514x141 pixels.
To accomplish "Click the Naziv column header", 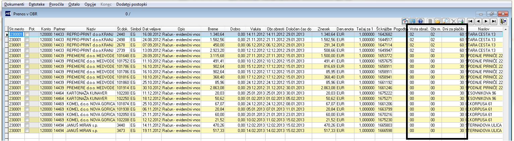I will coord(91,29).
